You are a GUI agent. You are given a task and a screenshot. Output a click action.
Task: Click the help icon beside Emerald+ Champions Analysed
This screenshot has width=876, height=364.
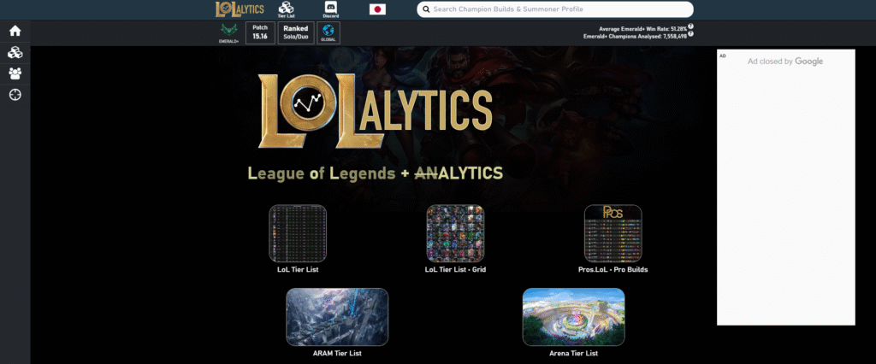(690, 34)
